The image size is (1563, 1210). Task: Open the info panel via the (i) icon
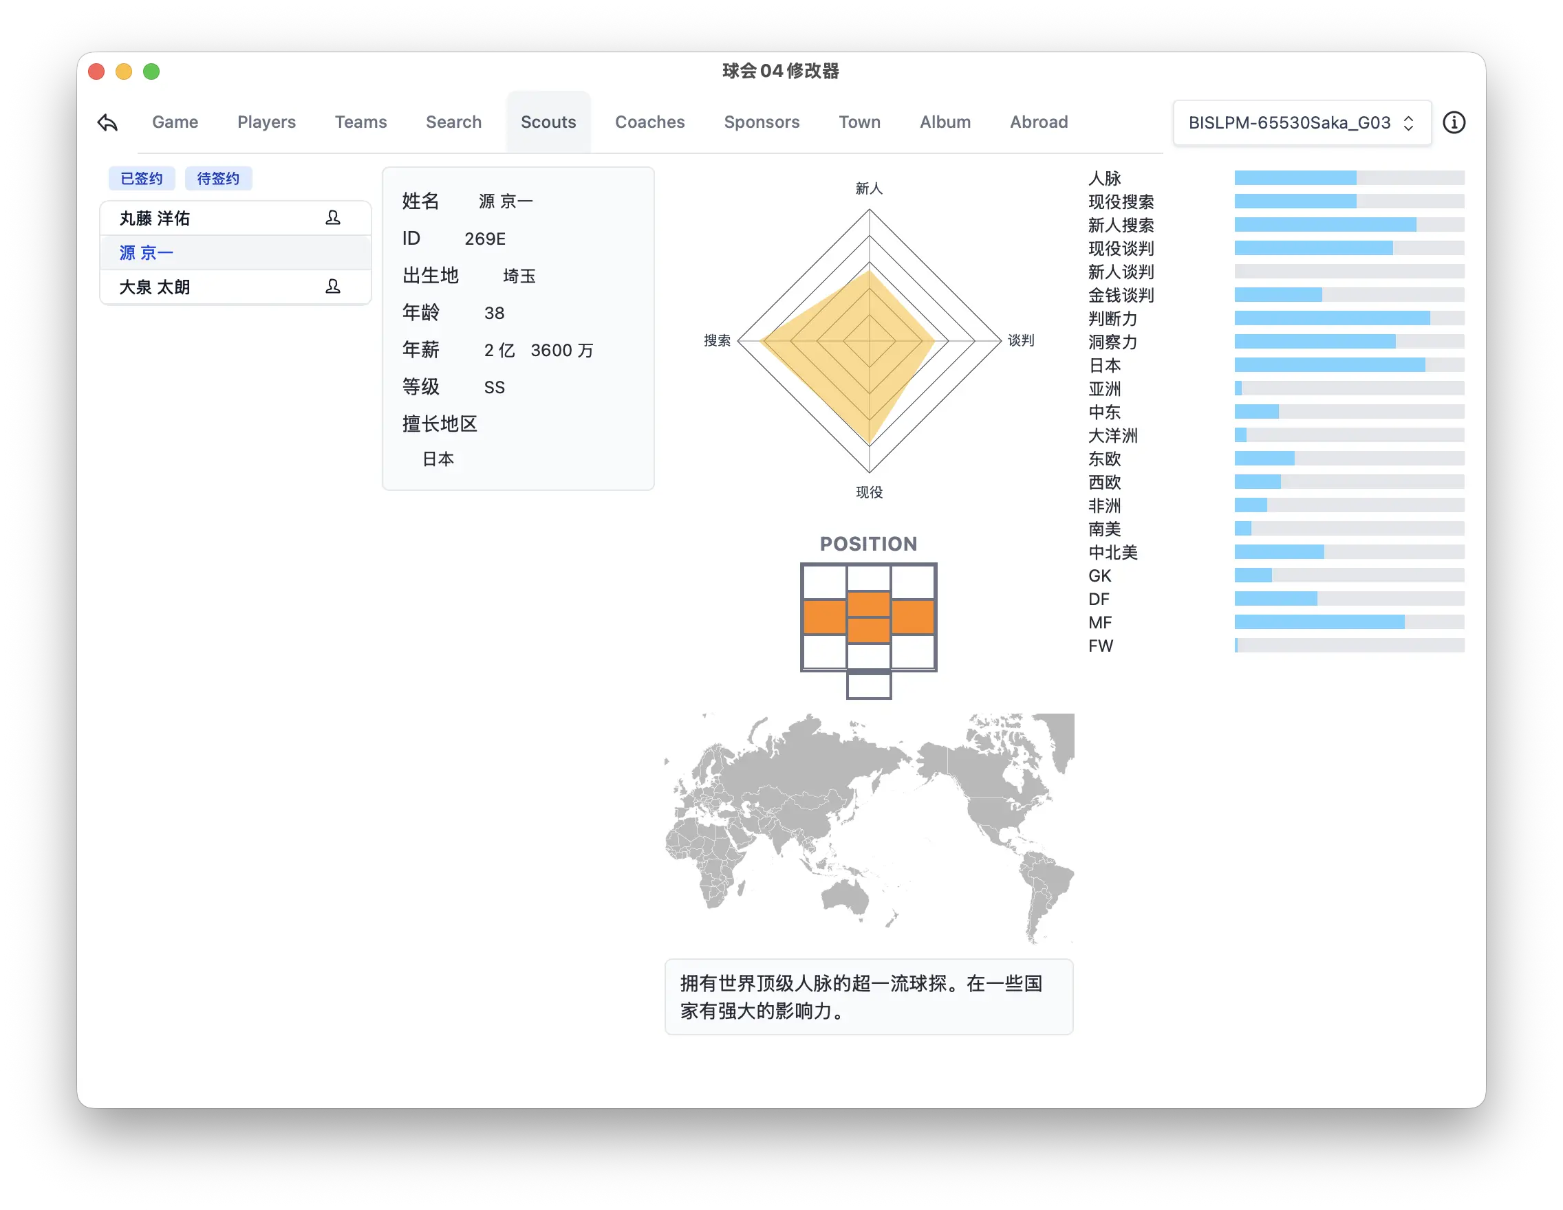pos(1454,122)
